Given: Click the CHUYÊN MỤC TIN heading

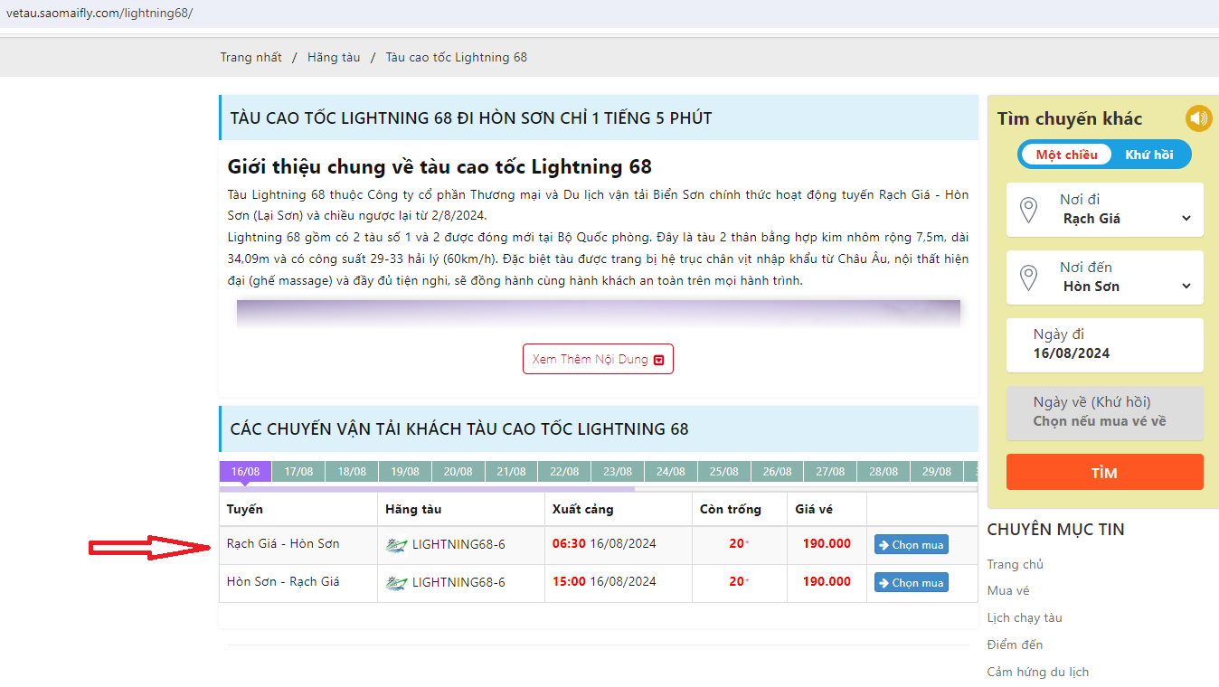Looking at the screenshot, I should pyautogui.click(x=1056, y=530).
